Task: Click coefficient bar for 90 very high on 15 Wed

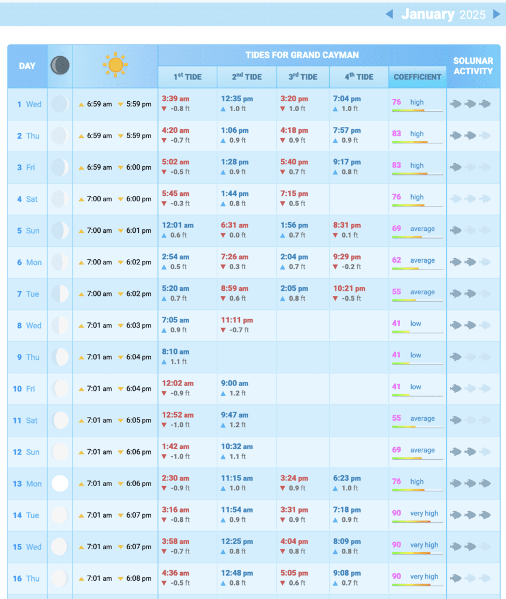Action: 417,553
